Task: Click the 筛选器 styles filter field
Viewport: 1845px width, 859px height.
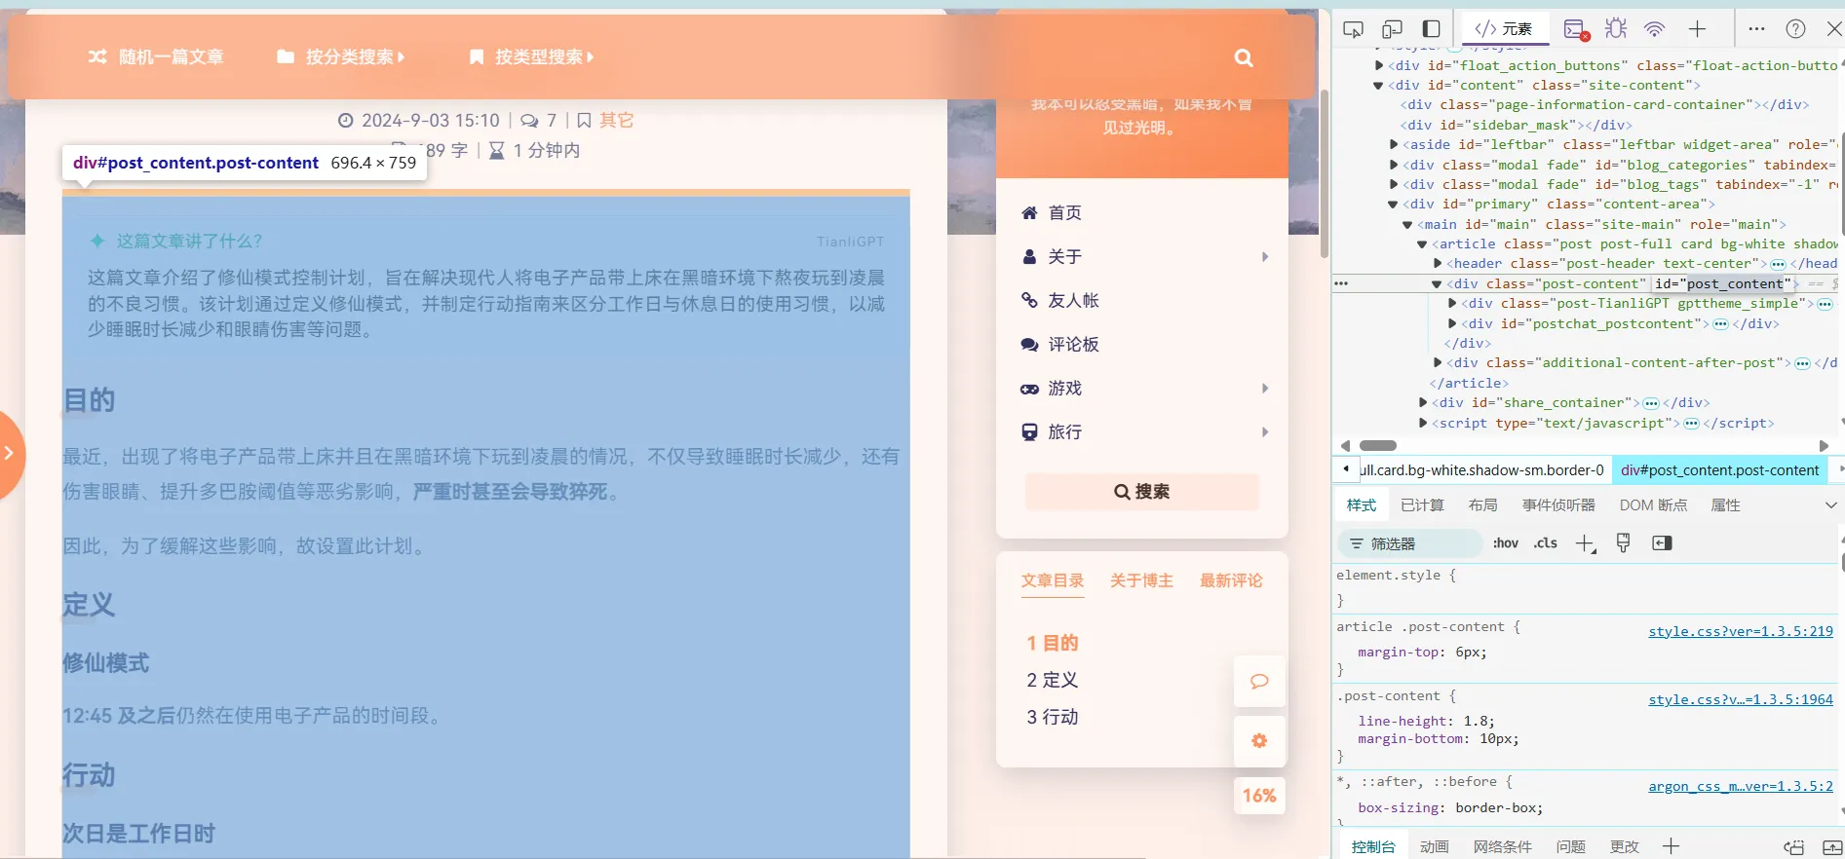Action: tap(1409, 543)
